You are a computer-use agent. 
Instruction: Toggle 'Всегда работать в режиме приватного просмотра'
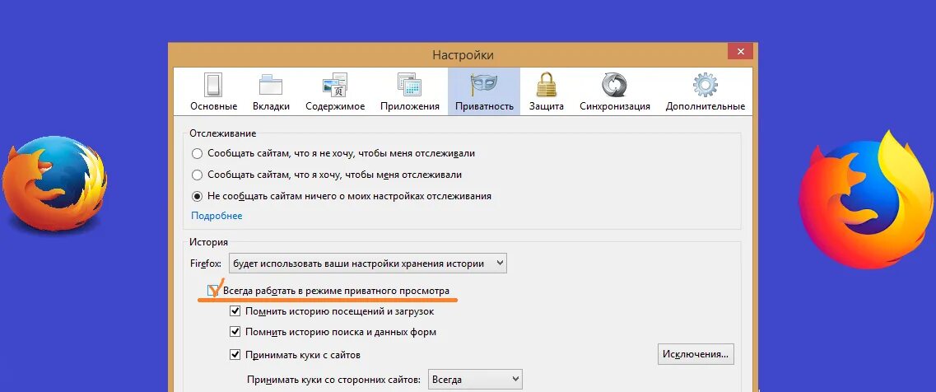[x=212, y=291]
